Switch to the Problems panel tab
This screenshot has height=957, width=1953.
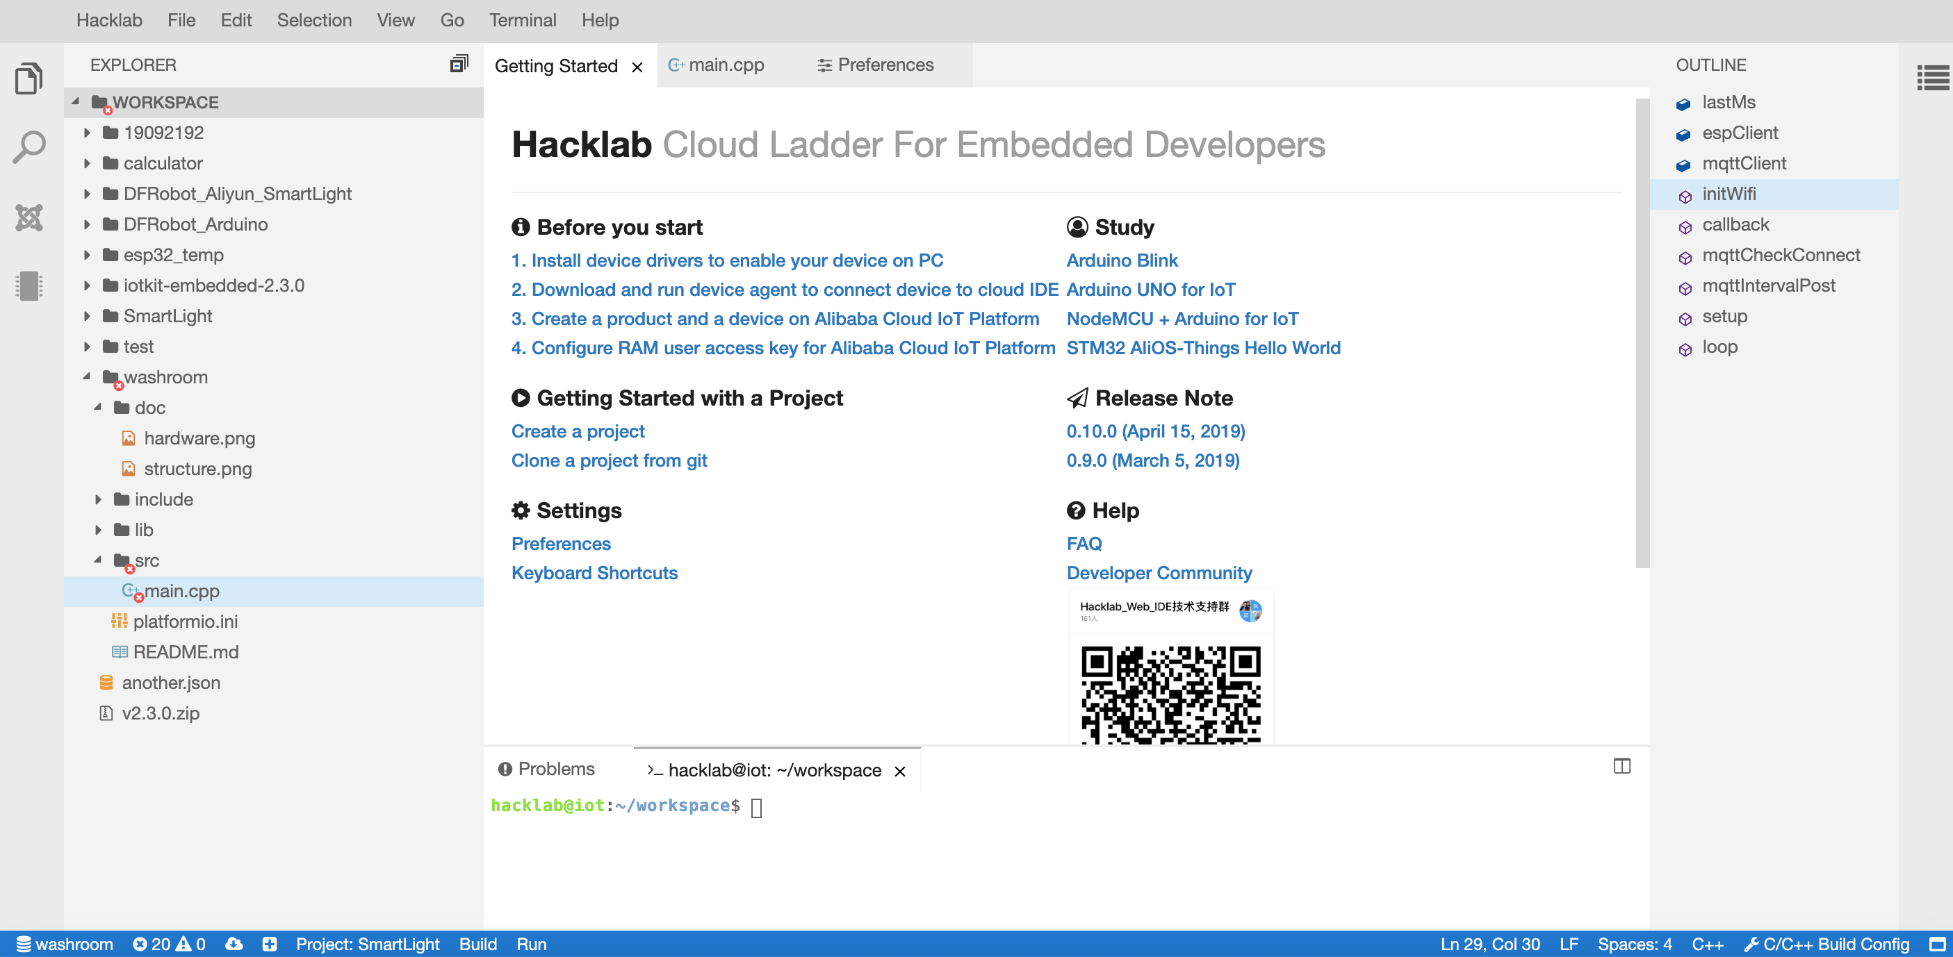(546, 769)
